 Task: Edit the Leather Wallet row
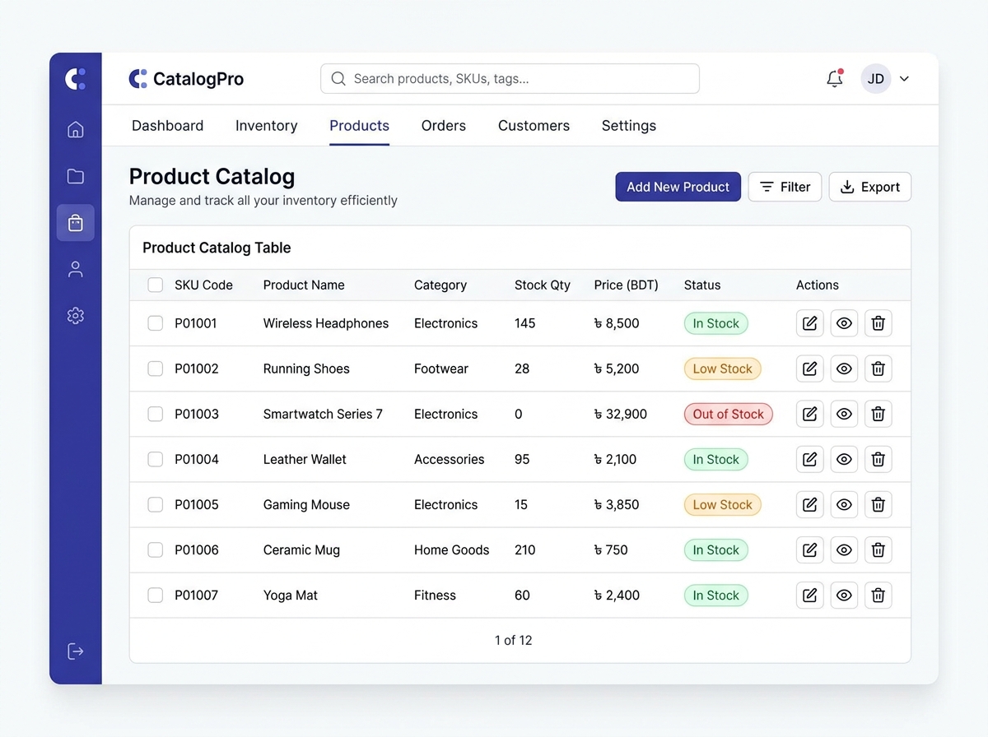pyautogui.click(x=810, y=459)
